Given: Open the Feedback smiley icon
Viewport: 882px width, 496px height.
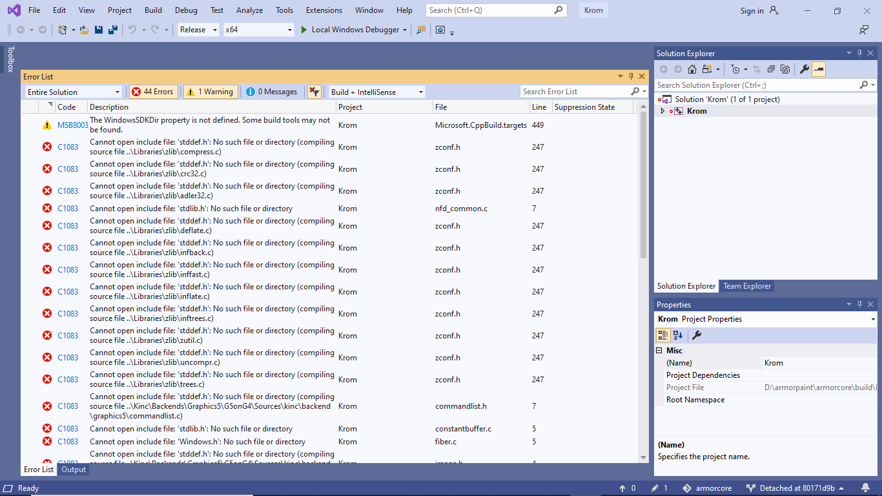Looking at the screenshot, I should pyautogui.click(x=865, y=30).
